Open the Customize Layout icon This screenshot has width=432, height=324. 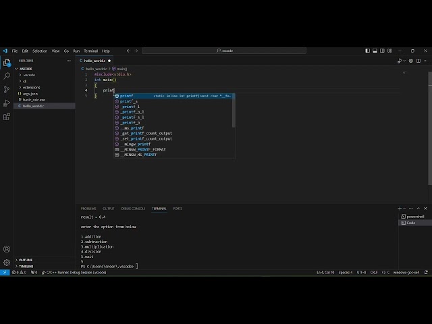pos(389,51)
